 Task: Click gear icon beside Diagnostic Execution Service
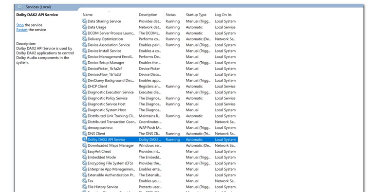point(85,92)
